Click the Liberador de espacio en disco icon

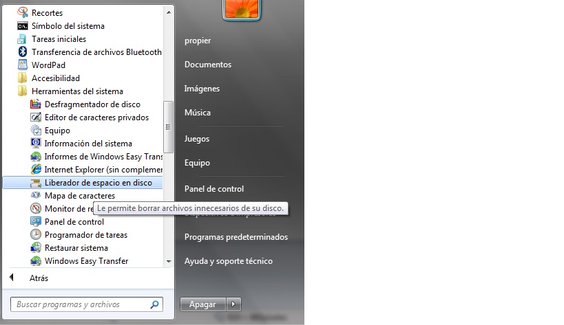(36, 183)
